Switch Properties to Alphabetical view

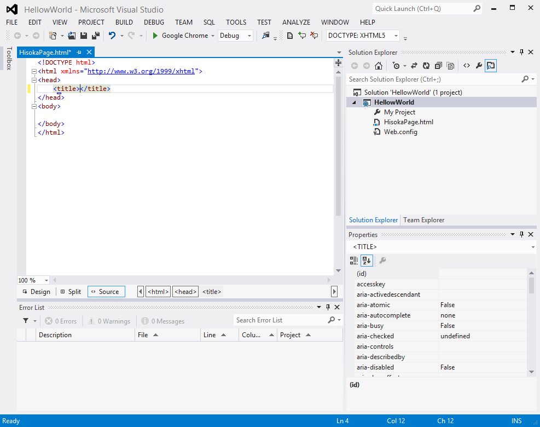[x=367, y=261]
